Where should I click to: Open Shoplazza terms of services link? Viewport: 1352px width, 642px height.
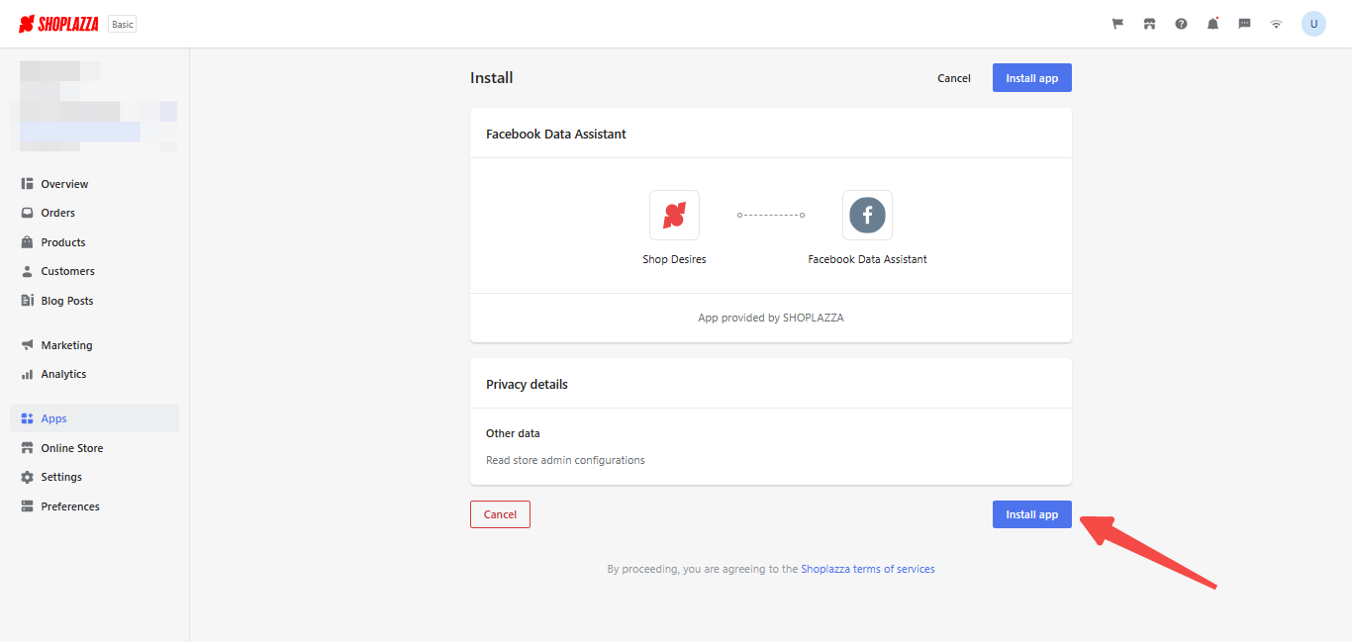pyautogui.click(x=868, y=569)
